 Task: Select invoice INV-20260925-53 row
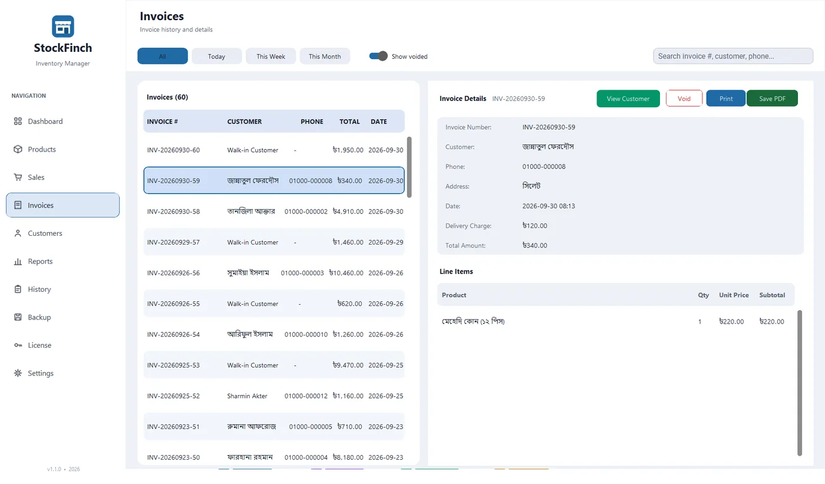pos(274,365)
